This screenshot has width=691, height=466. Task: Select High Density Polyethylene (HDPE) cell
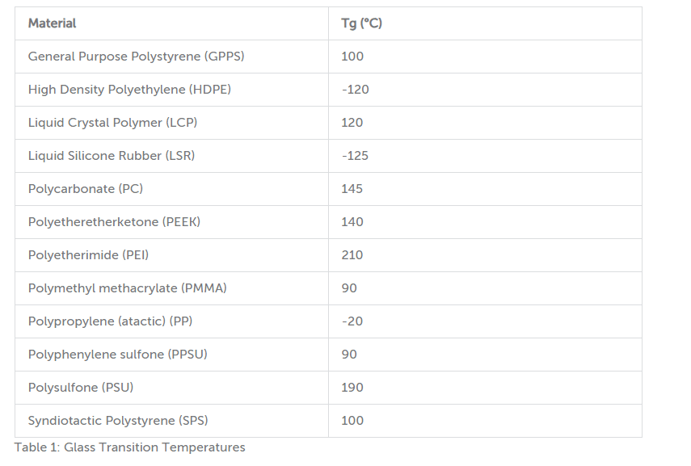click(171, 90)
